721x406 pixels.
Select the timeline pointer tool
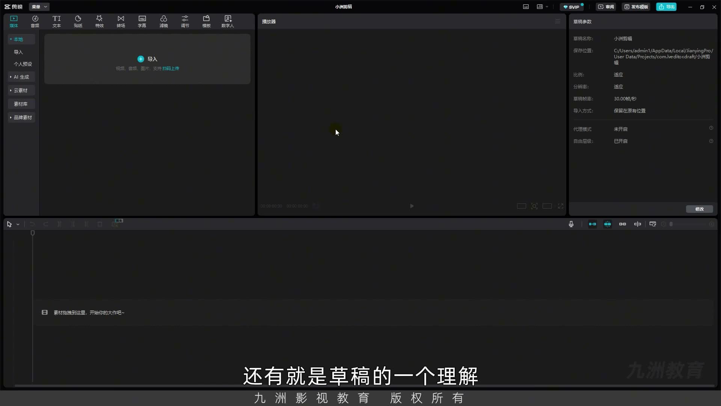coord(9,224)
